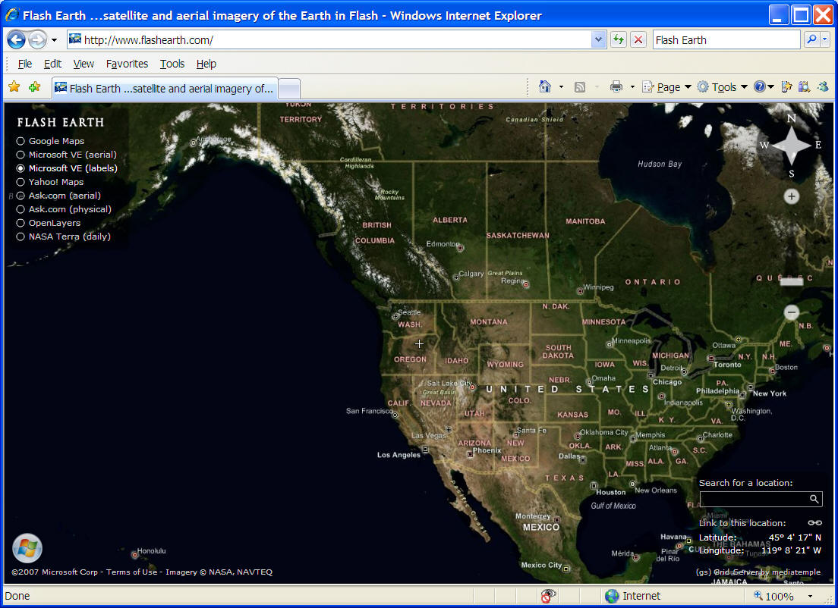Click the map zoom slider handle
Viewport: 838px width, 608px height.
click(x=792, y=281)
